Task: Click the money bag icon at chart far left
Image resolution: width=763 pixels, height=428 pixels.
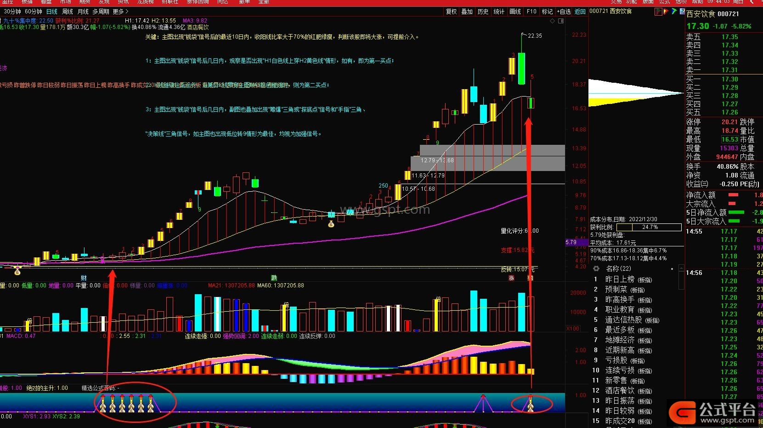Action: (17, 271)
